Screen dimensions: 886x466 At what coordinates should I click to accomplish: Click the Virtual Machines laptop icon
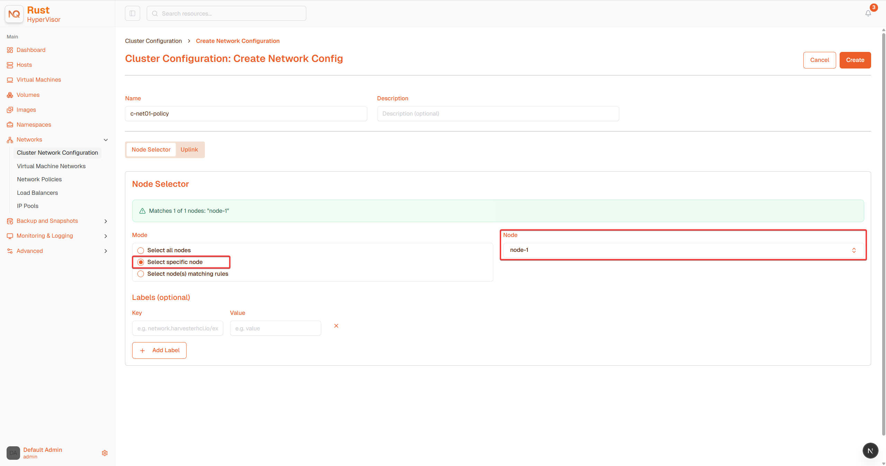(x=10, y=80)
